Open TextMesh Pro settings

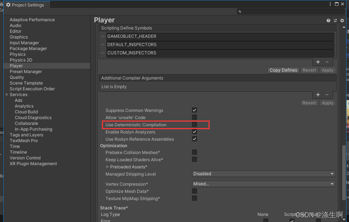tap(24, 141)
